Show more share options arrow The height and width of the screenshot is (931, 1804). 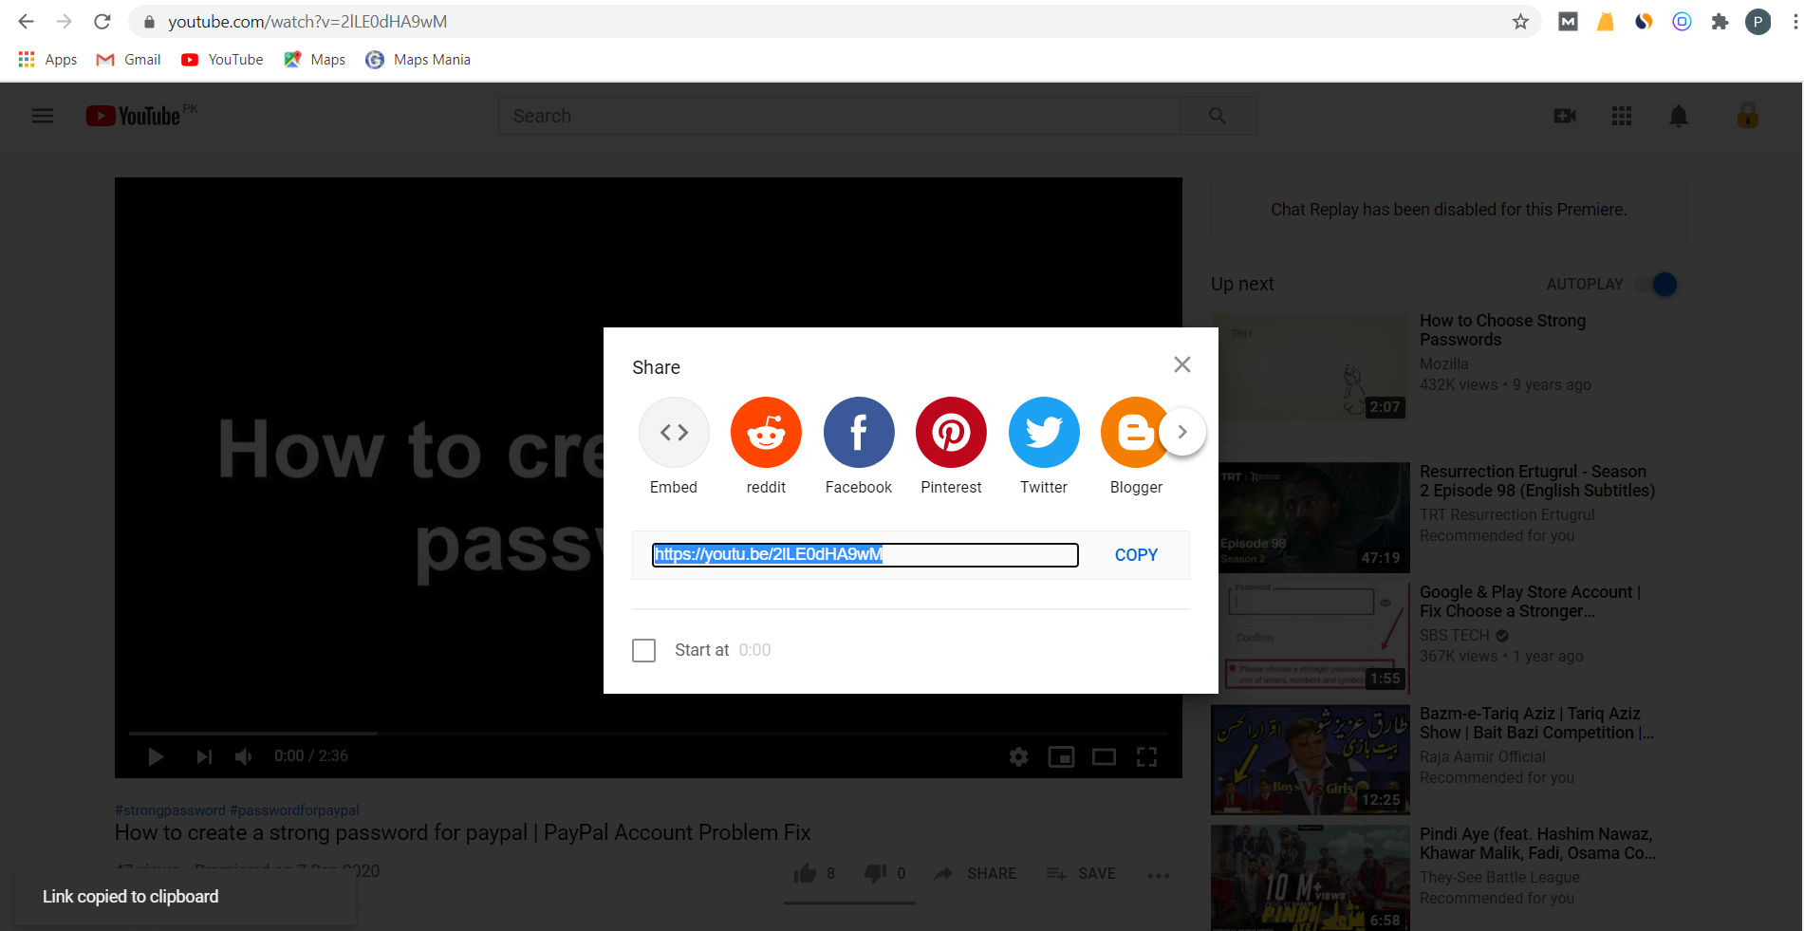1182,432
